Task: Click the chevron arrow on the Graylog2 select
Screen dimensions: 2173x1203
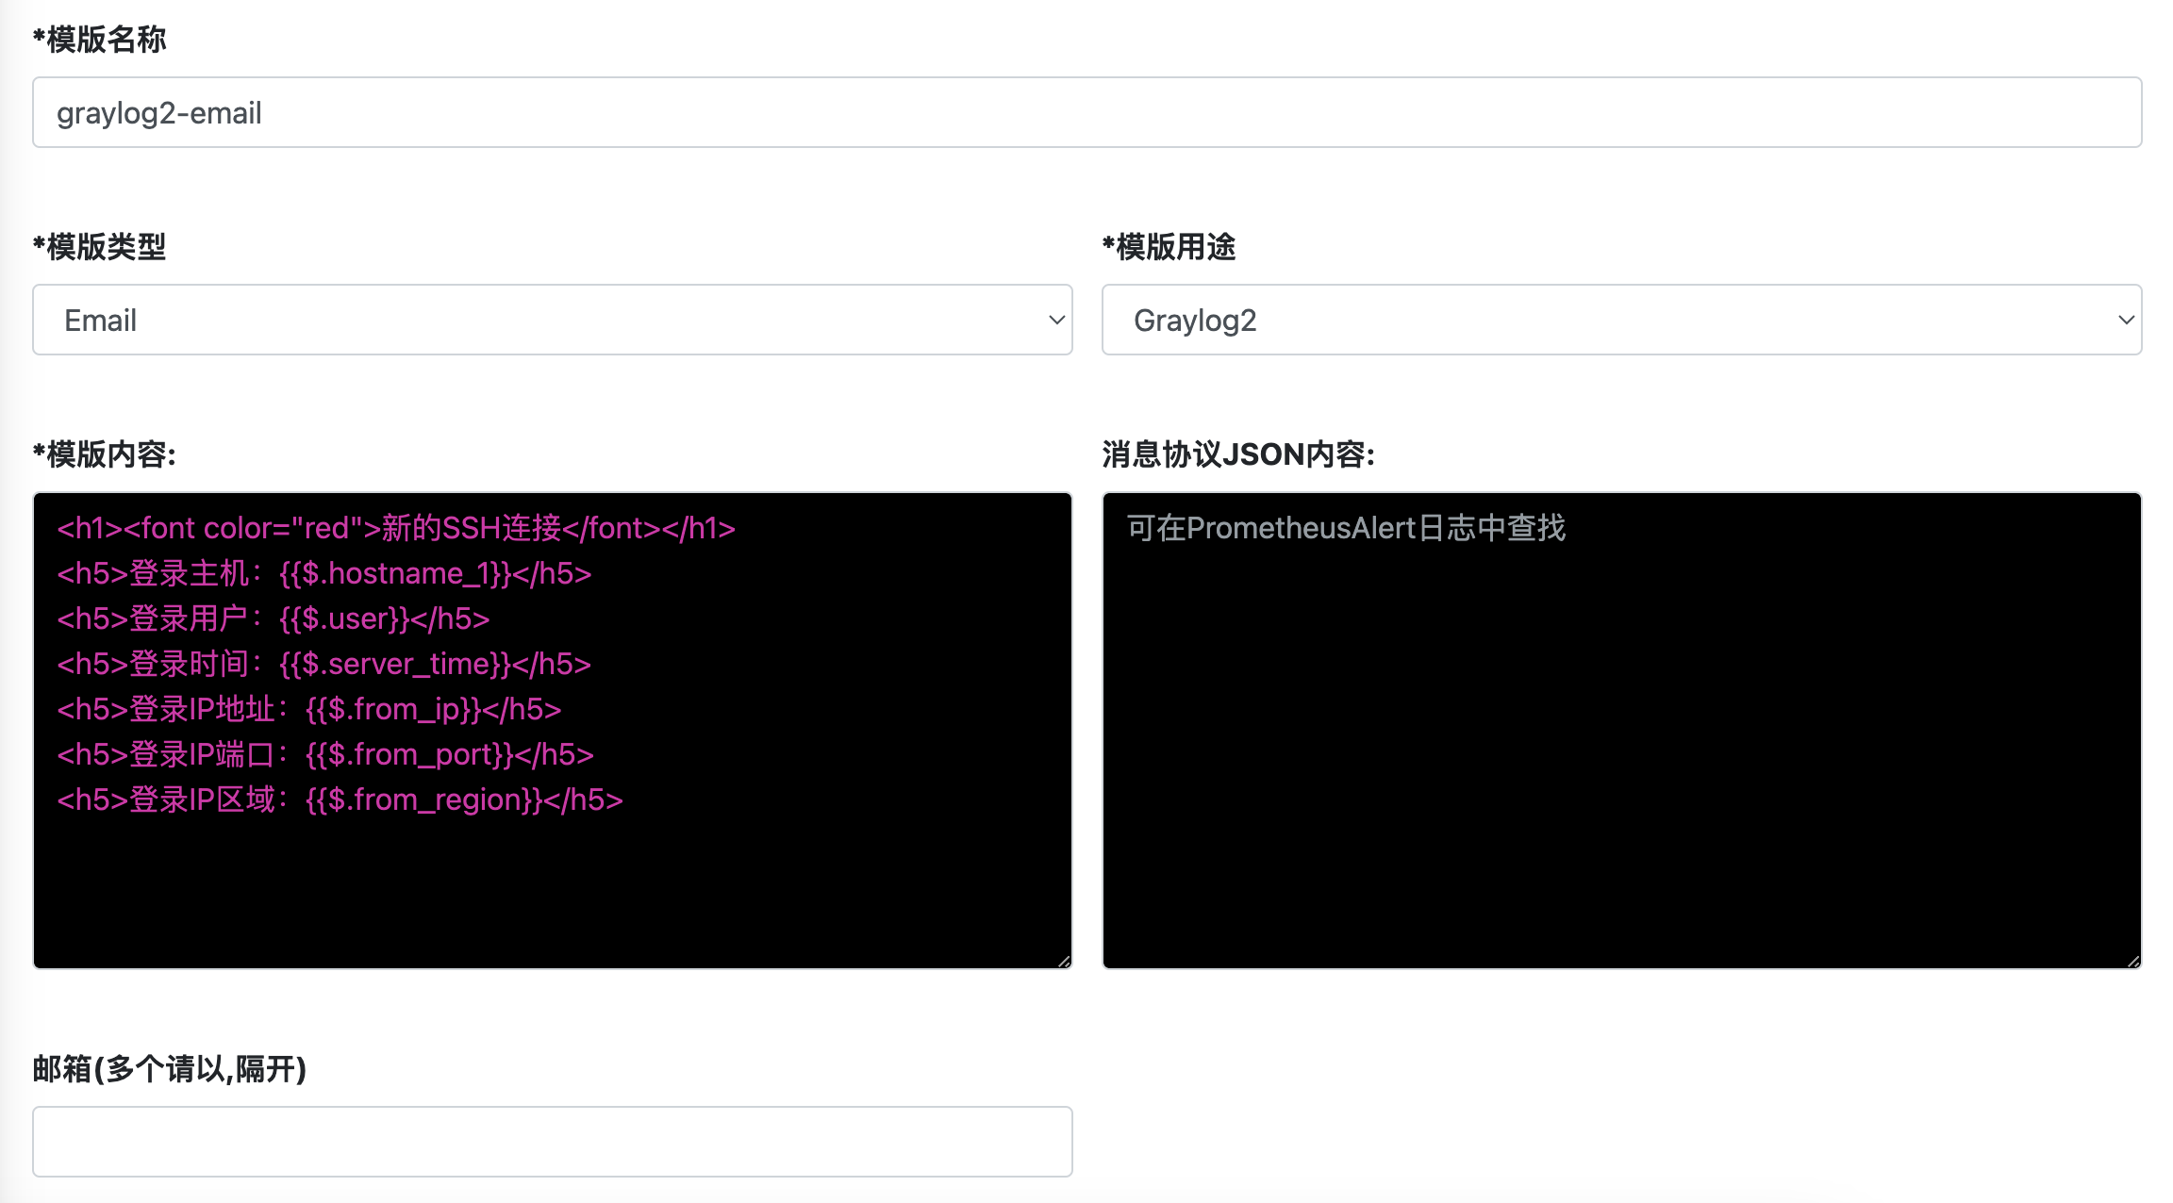Action: [x=2126, y=321]
